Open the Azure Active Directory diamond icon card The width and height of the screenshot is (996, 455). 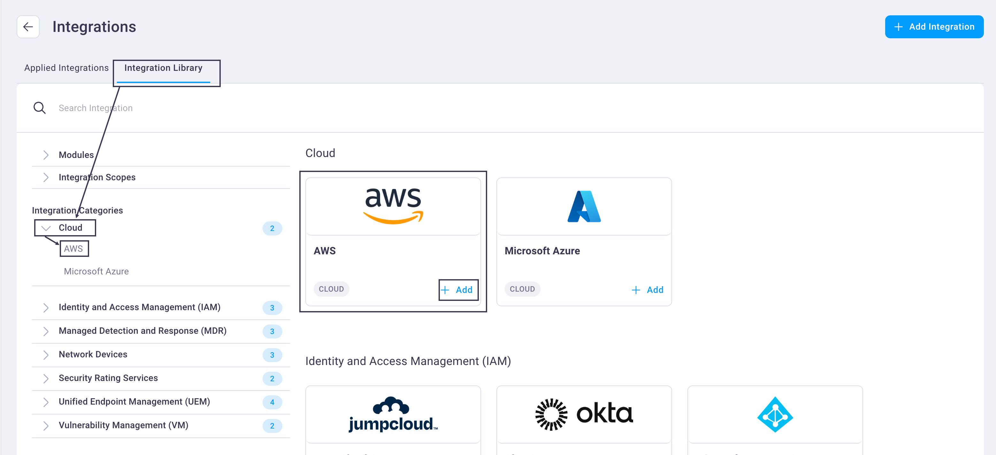click(x=775, y=414)
